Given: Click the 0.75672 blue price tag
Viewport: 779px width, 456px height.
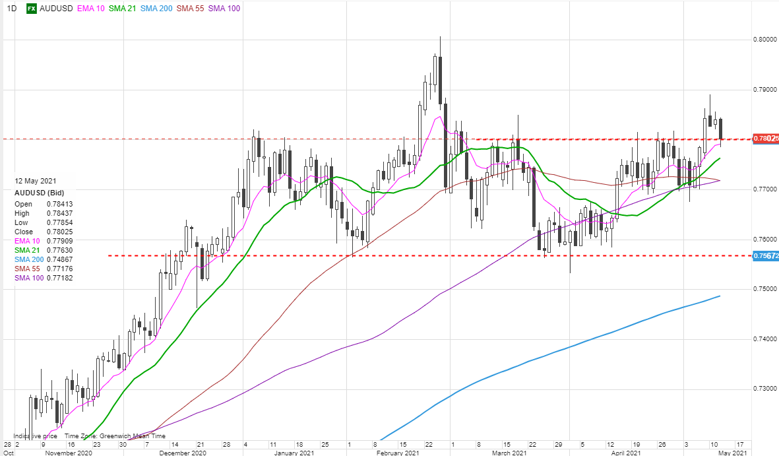Looking at the screenshot, I should click(x=766, y=255).
